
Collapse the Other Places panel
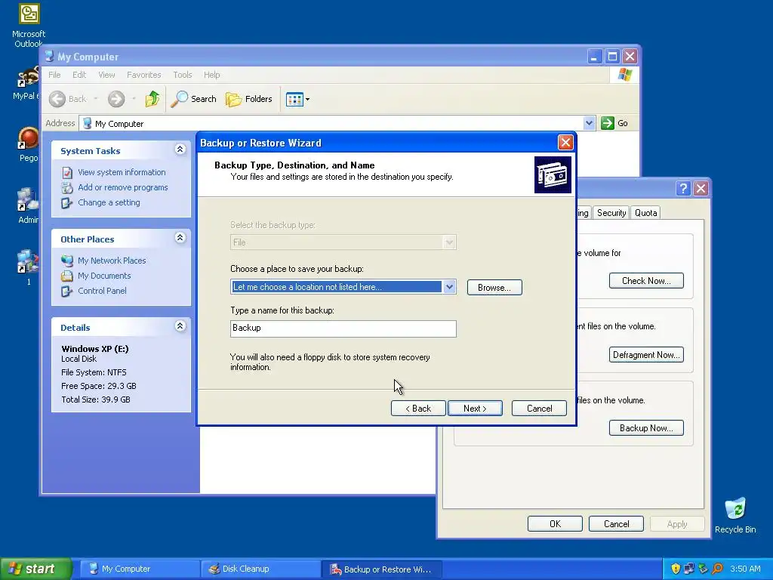coord(180,238)
